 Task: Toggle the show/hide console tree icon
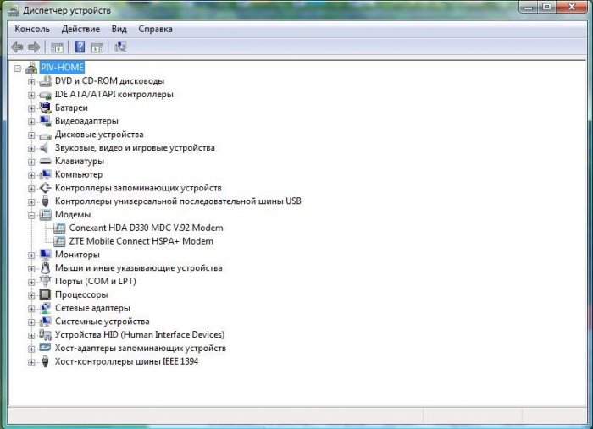tap(58, 47)
